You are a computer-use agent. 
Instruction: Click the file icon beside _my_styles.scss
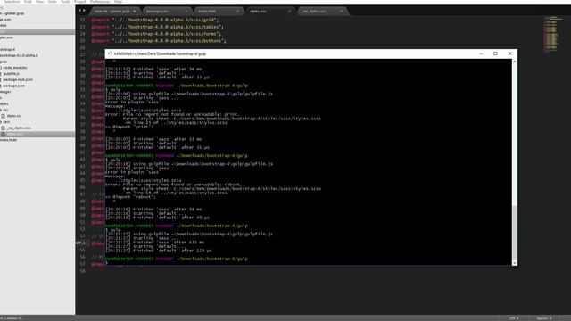tap(3, 128)
